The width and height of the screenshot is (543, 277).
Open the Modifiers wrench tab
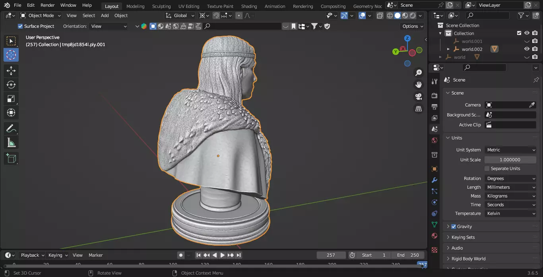click(434, 180)
